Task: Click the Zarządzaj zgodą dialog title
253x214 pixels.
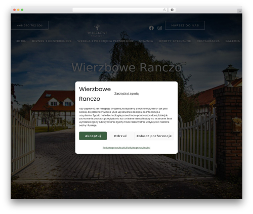Action: tap(126, 94)
